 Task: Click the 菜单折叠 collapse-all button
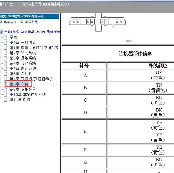[32, 22]
